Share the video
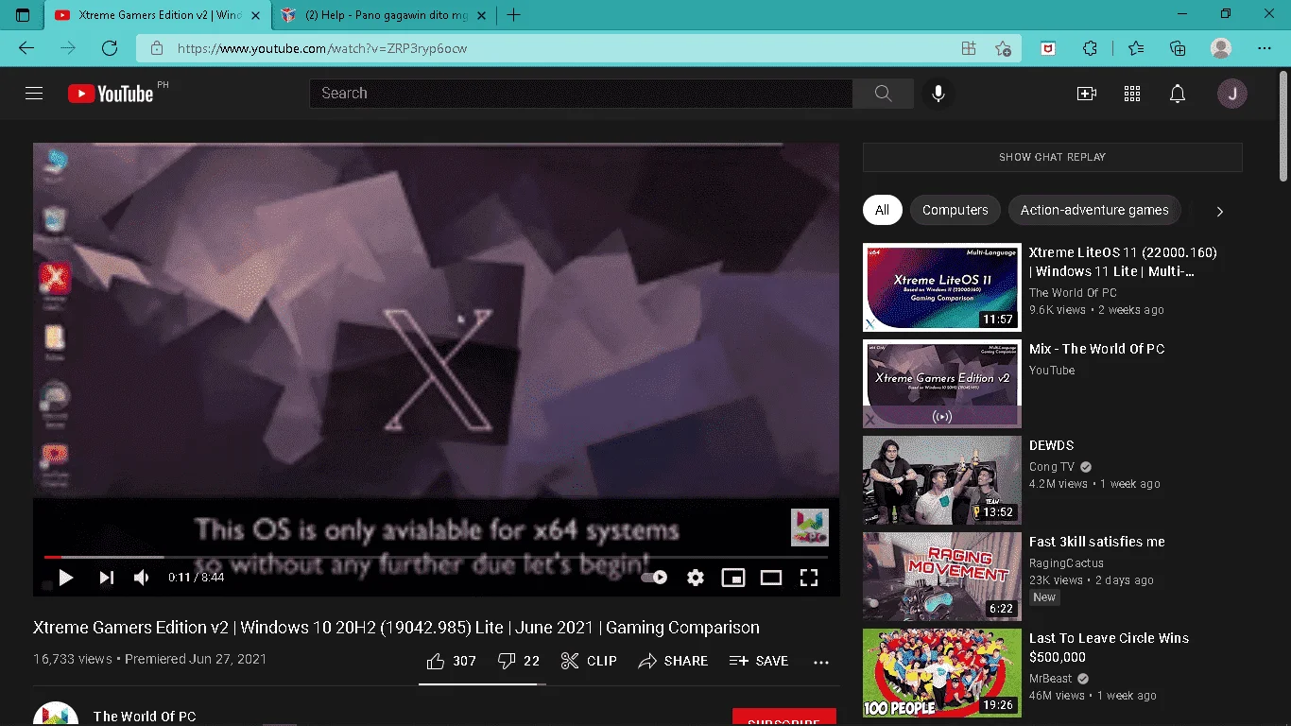The width and height of the screenshot is (1291, 726). [673, 661]
